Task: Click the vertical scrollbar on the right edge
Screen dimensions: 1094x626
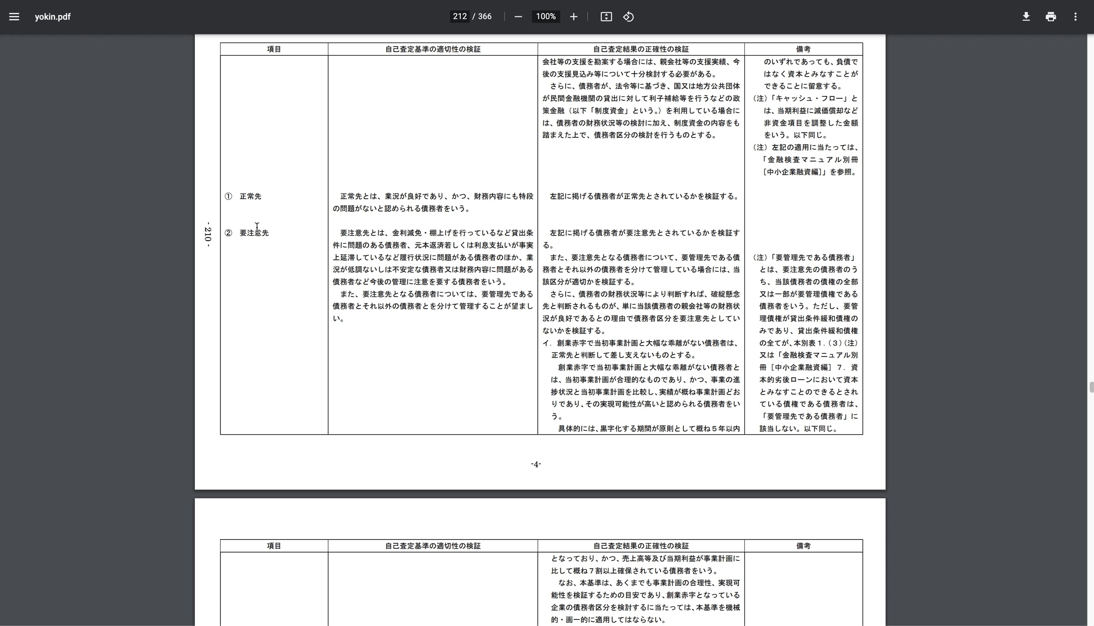Action: 1091,387
